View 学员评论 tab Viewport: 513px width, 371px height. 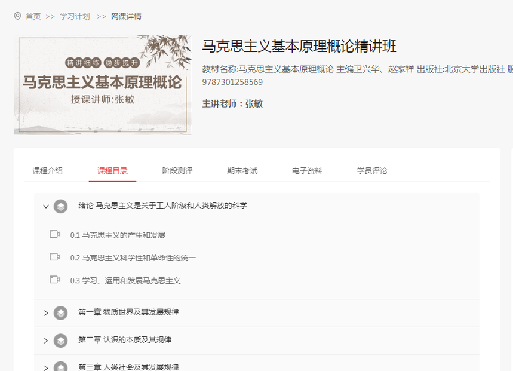click(372, 170)
